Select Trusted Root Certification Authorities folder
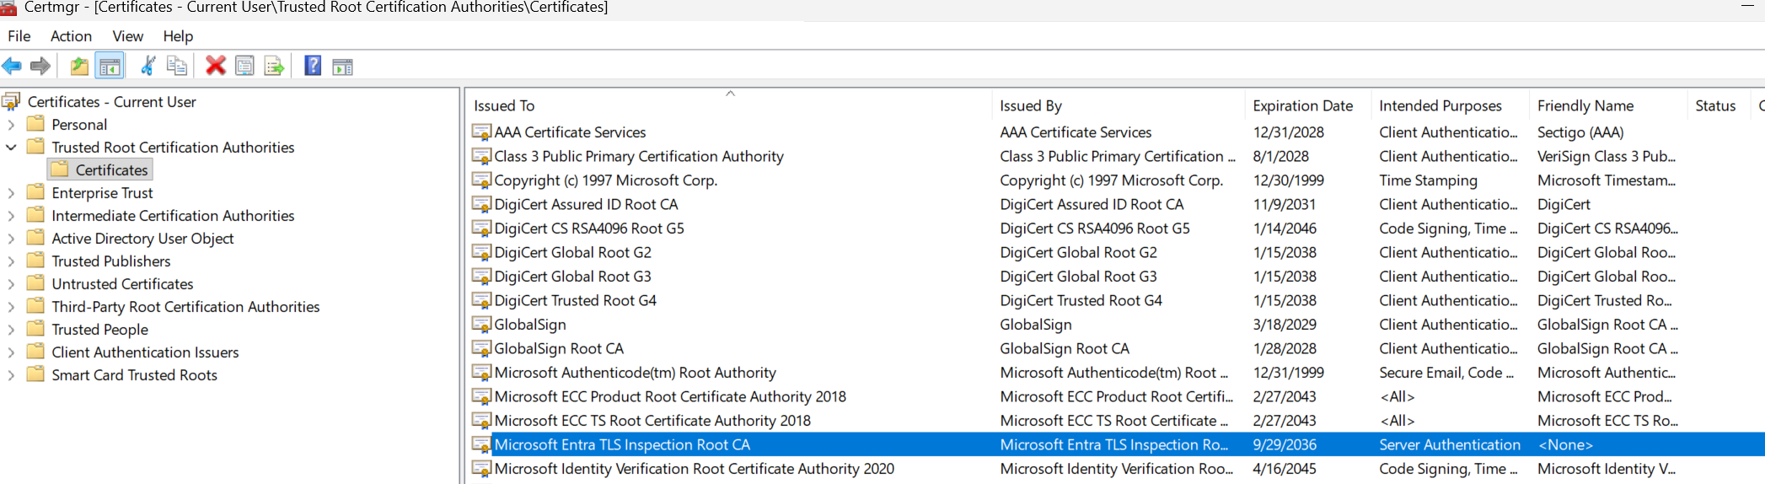This screenshot has width=1765, height=484. tap(173, 148)
